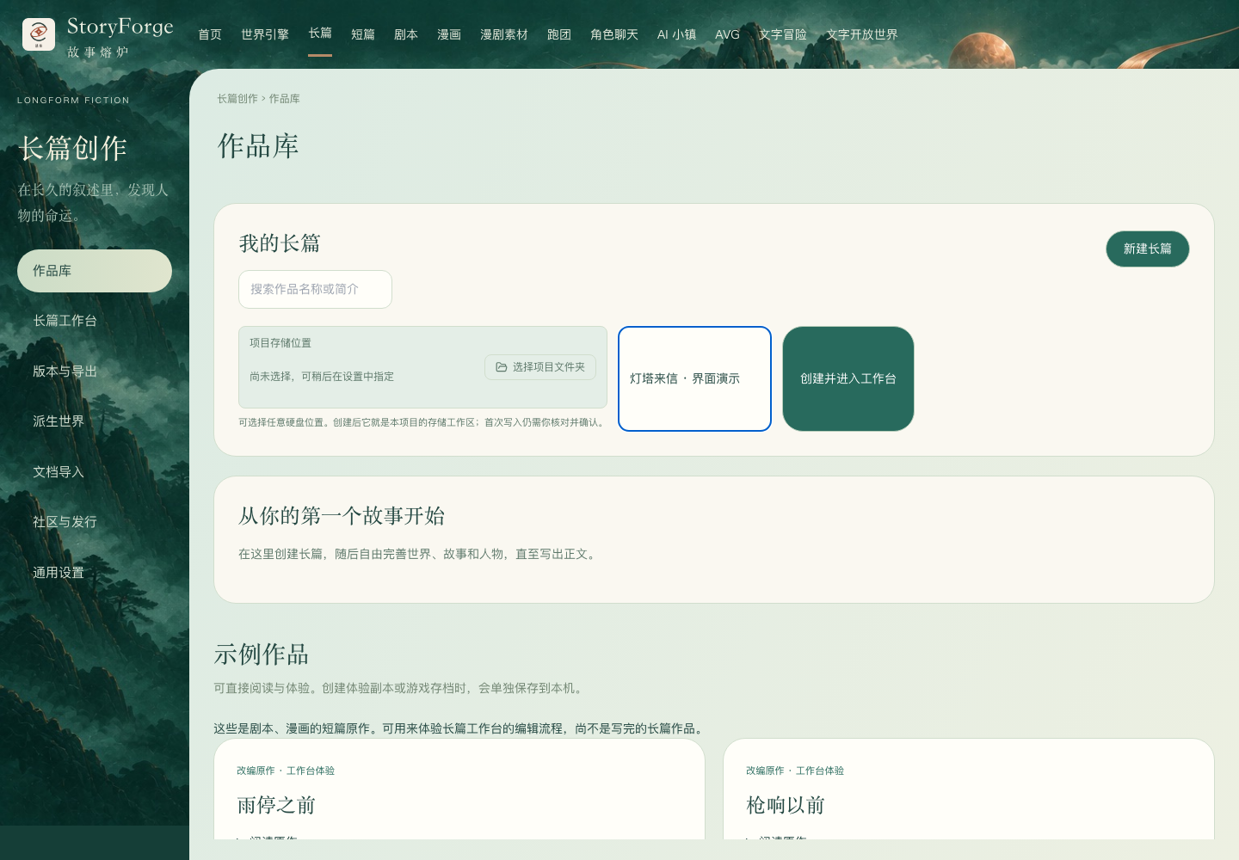The width and height of the screenshot is (1239, 860).
Task: Open the 世界引擎 nav item
Action: point(265,34)
